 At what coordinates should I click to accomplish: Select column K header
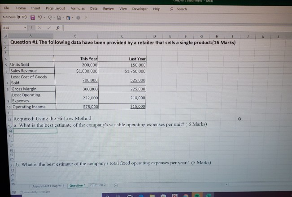263,37
